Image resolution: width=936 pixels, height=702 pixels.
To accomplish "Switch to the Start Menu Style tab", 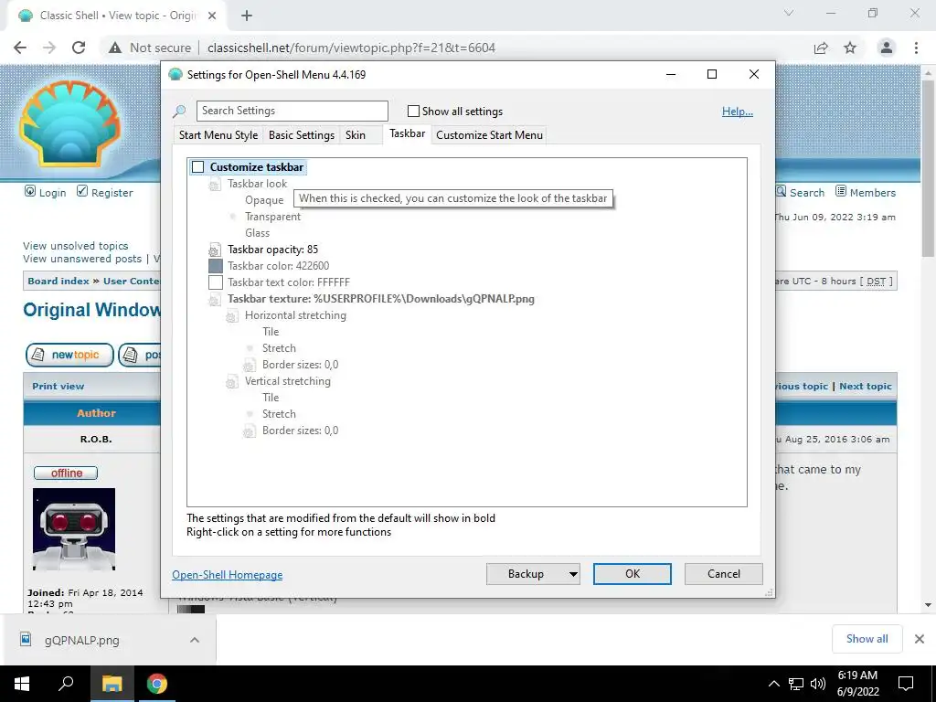I will point(218,135).
